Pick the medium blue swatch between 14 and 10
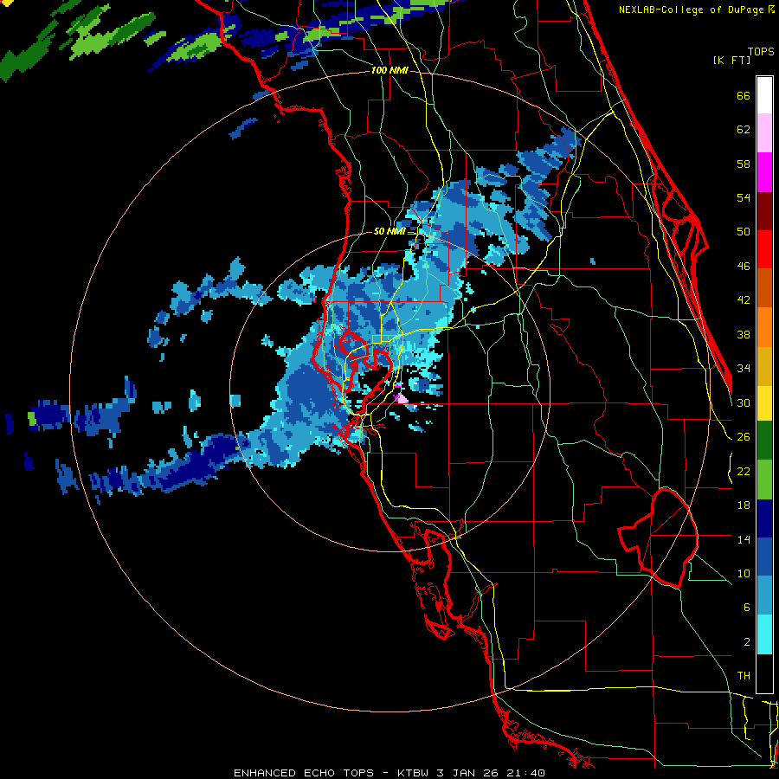The width and height of the screenshot is (779, 779). click(764, 557)
